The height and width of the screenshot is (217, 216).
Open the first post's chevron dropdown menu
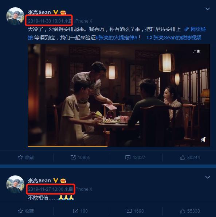207,9
